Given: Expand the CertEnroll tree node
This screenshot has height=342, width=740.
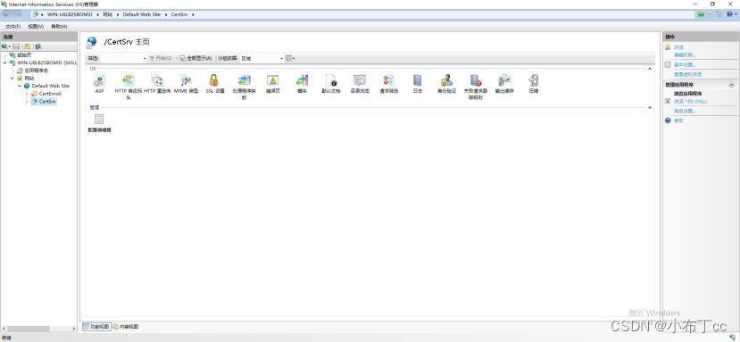Looking at the screenshot, I should [27, 94].
